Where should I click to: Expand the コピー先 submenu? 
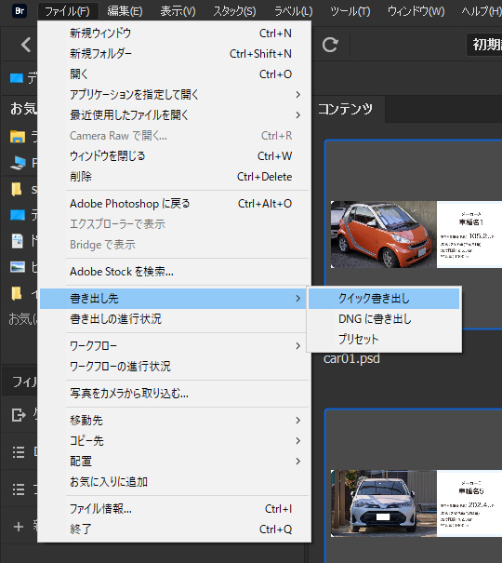pyautogui.click(x=174, y=440)
